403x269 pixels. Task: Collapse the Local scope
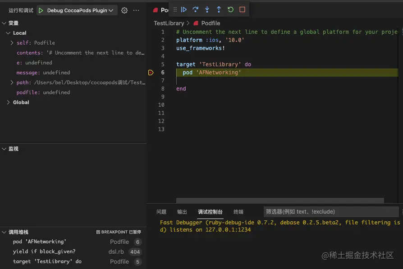click(x=8, y=33)
